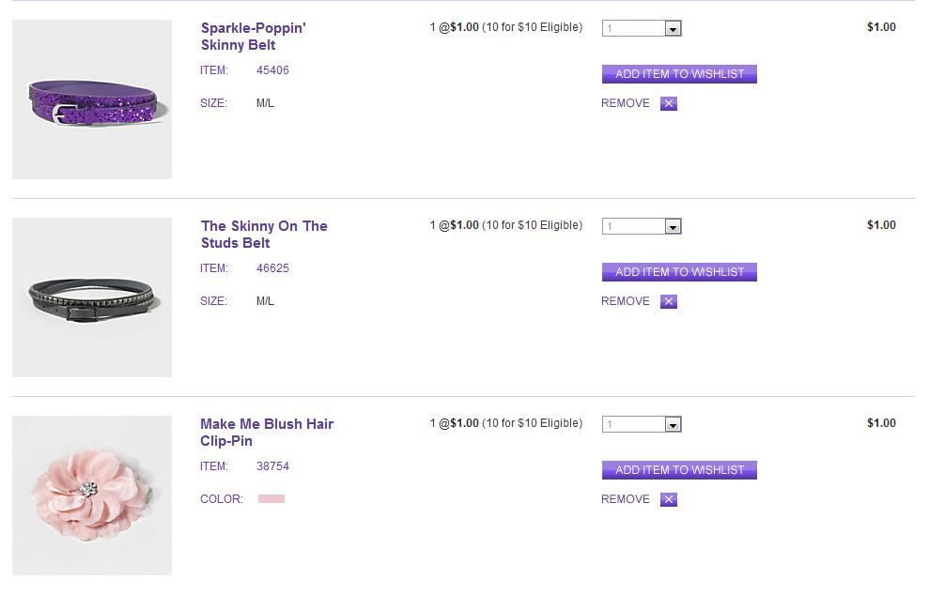View the pink flower hair clip thumbnail
The image size is (929, 594).
pyautogui.click(x=92, y=495)
